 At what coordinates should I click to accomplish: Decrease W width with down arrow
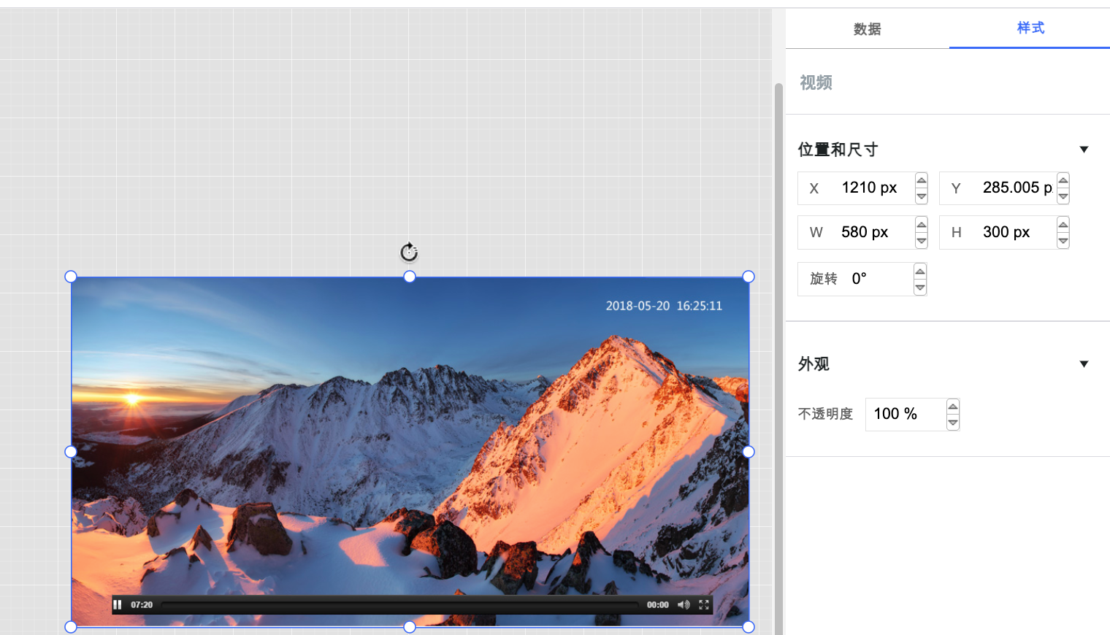pos(922,240)
